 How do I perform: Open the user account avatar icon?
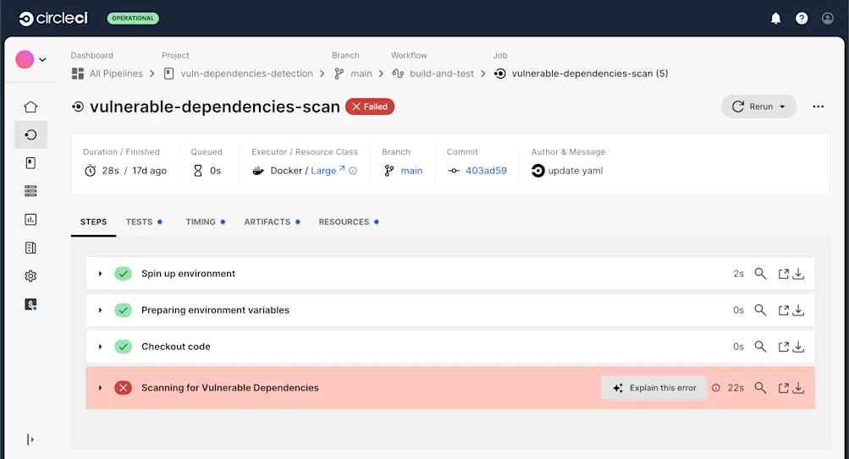(827, 19)
